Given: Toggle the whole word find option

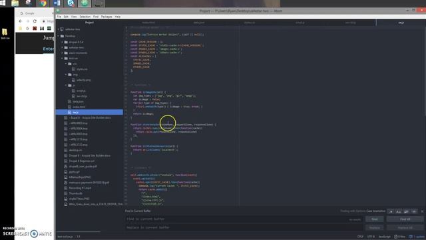Looking at the screenshot, I should click(414, 211).
